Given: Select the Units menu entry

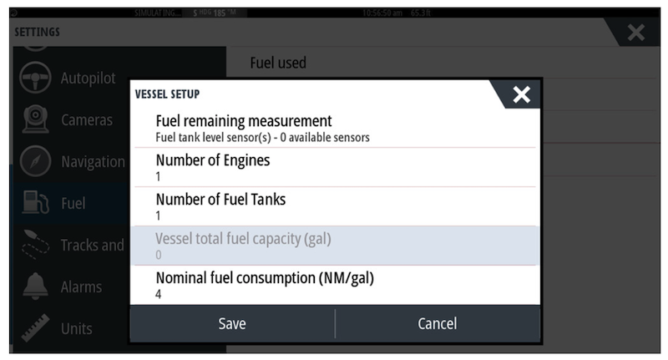Looking at the screenshot, I should click(77, 328).
